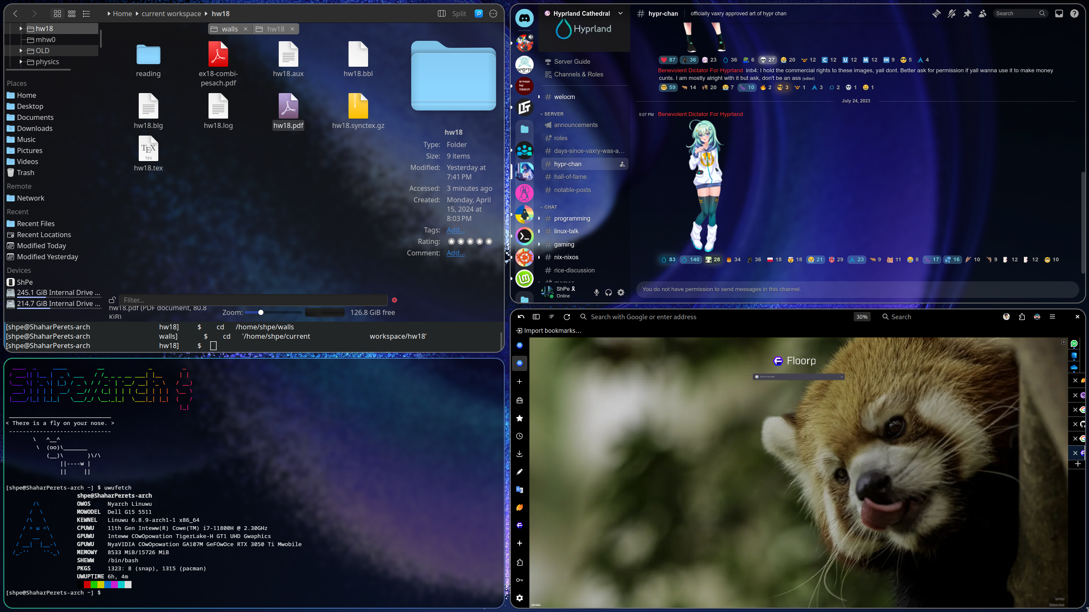Expand hw18 folder in Dolphin tree
Screen dimensions: 1089x612
pyautogui.click(x=20, y=28)
